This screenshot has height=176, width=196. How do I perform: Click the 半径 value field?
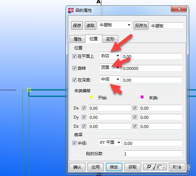(x=153, y=143)
